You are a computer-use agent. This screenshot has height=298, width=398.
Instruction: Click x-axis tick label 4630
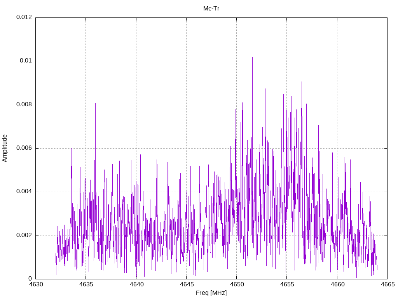click(36, 284)
